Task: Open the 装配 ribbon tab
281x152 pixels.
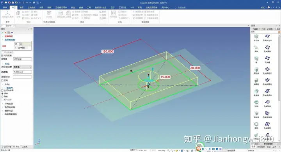Action: pos(49,7)
